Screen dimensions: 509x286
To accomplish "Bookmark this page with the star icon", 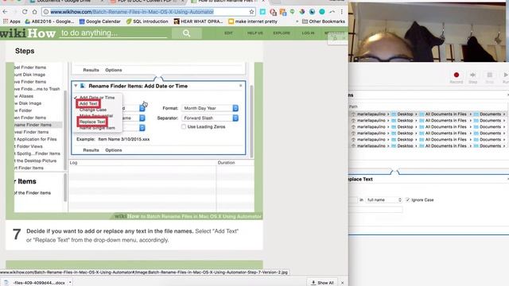I will [x=251, y=12].
